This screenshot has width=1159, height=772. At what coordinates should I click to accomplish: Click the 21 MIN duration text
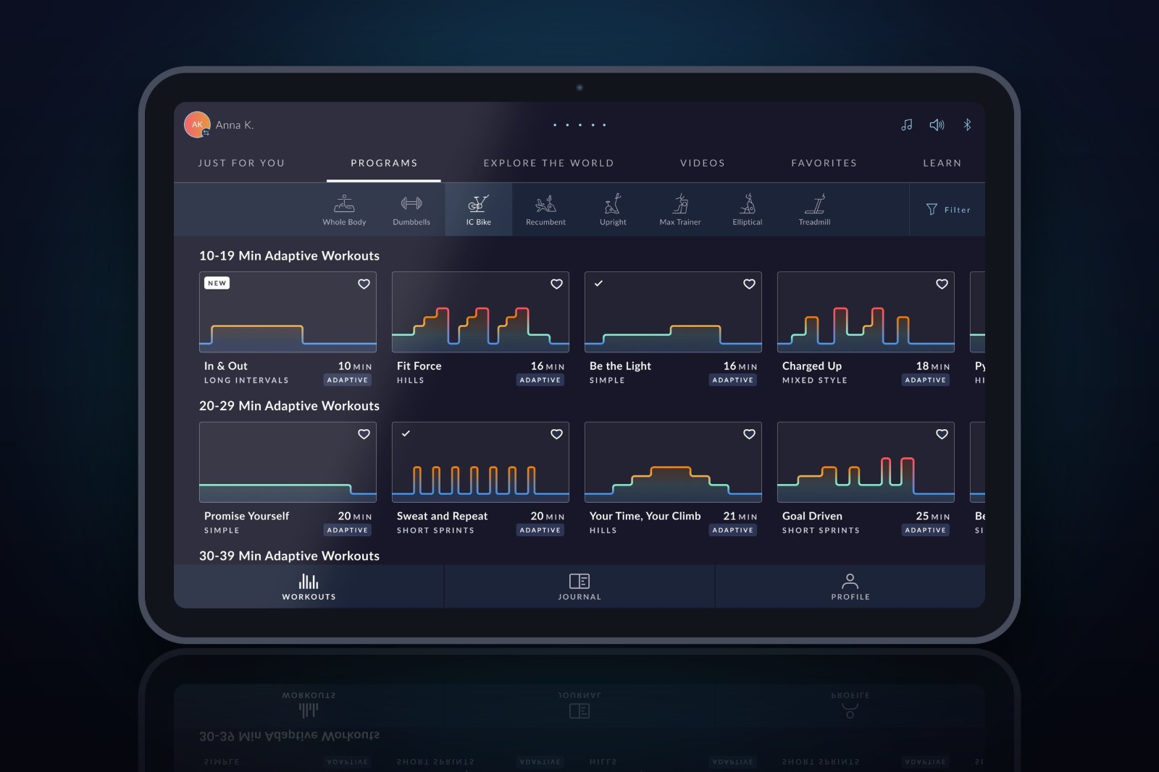[x=740, y=516]
